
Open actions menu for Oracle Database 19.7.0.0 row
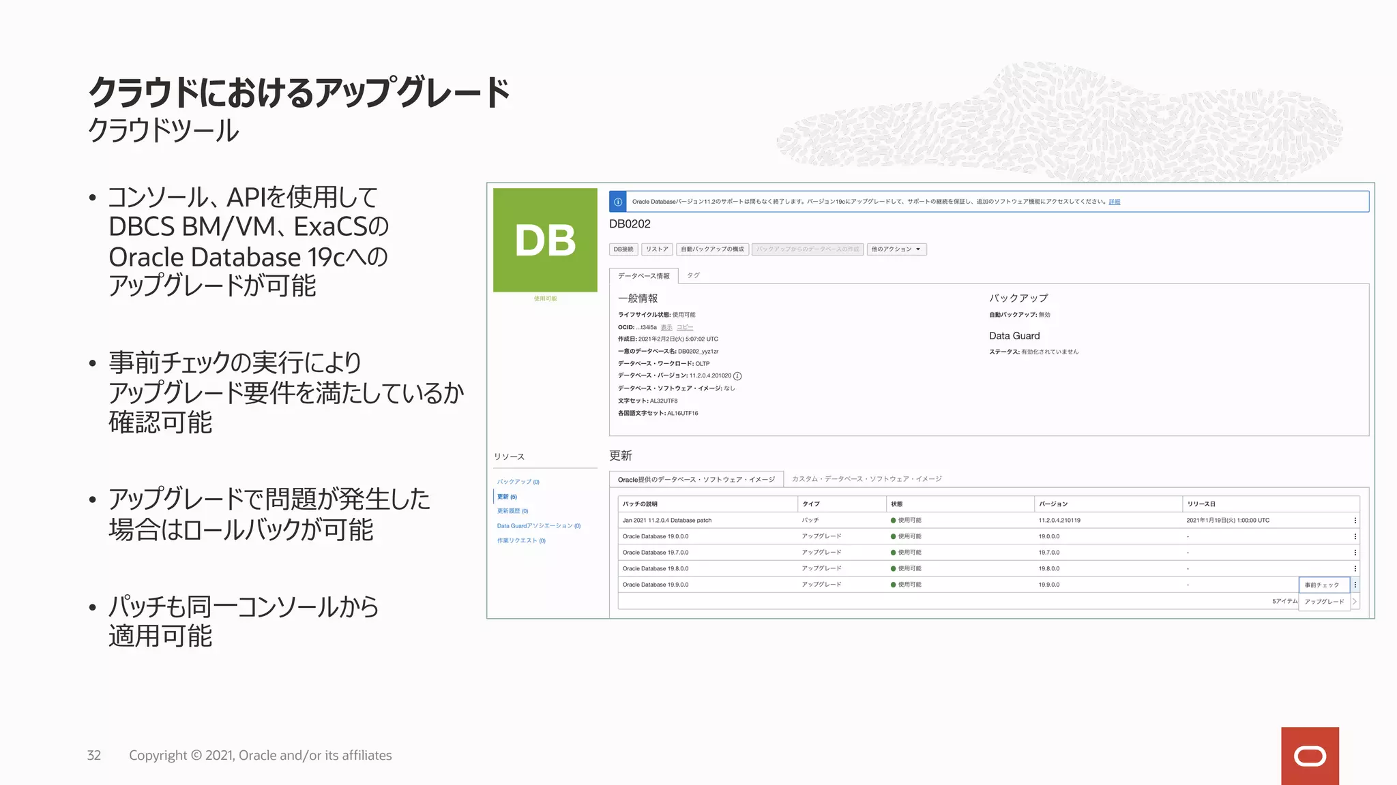tap(1355, 553)
